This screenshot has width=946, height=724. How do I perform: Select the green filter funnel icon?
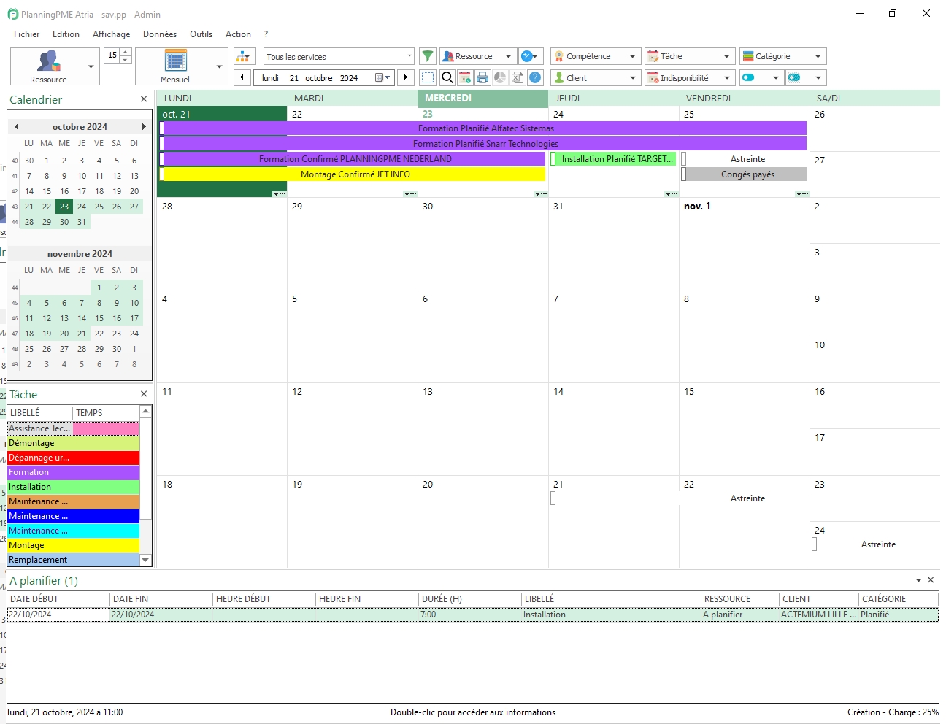click(428, 55)
